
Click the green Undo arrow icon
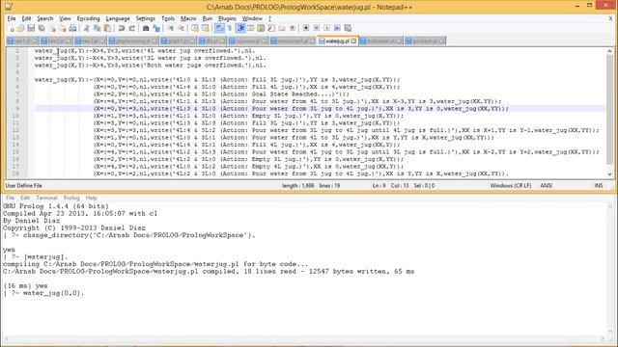point(122,28)
